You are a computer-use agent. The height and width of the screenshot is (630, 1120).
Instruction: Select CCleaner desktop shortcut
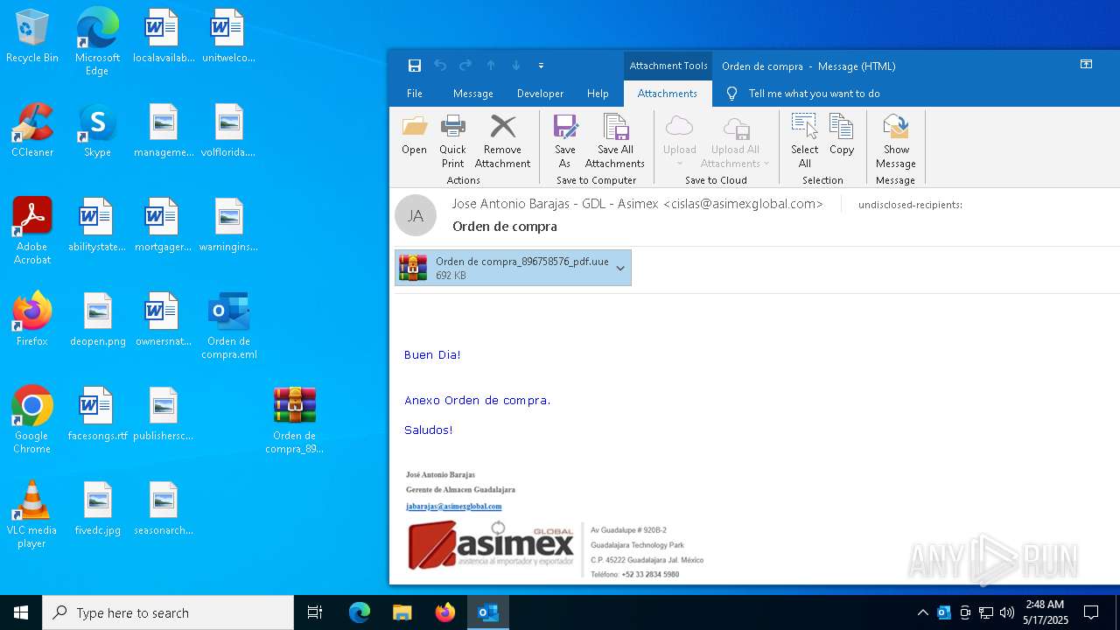point(32,130)
